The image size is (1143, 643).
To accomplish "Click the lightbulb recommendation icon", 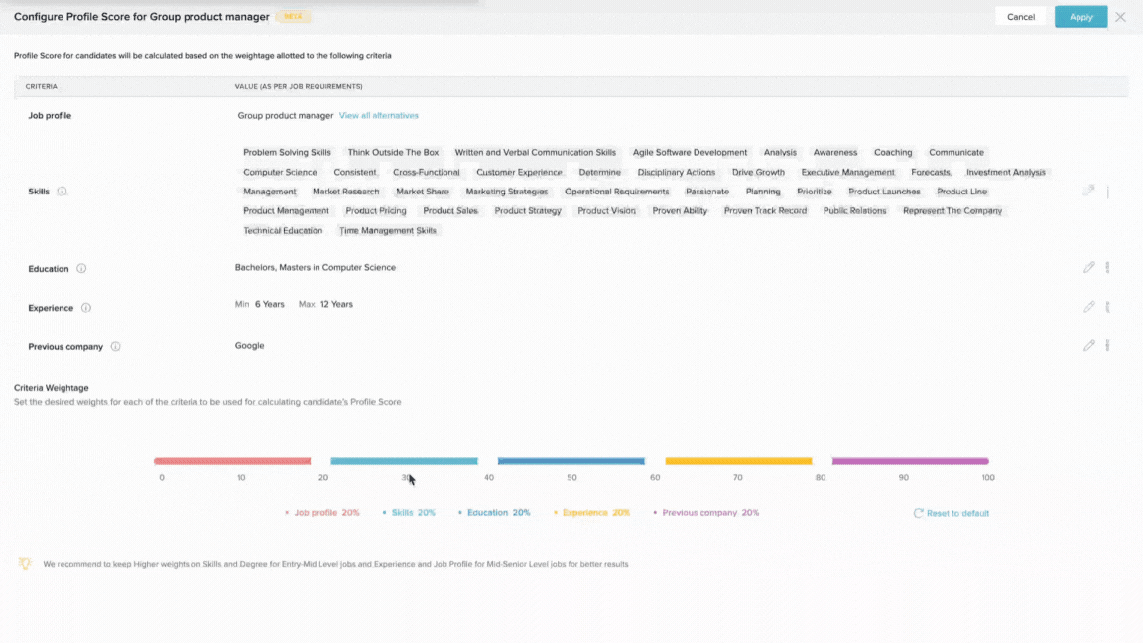I will pyautogui.click(x=25, y=563).
